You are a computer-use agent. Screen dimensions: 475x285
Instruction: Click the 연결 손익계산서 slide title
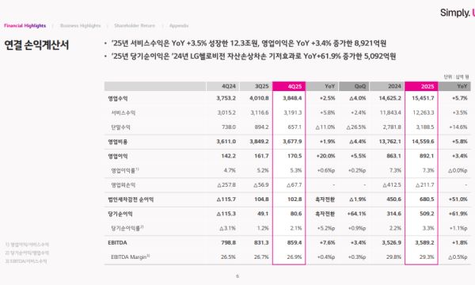[x=36, y=45]
